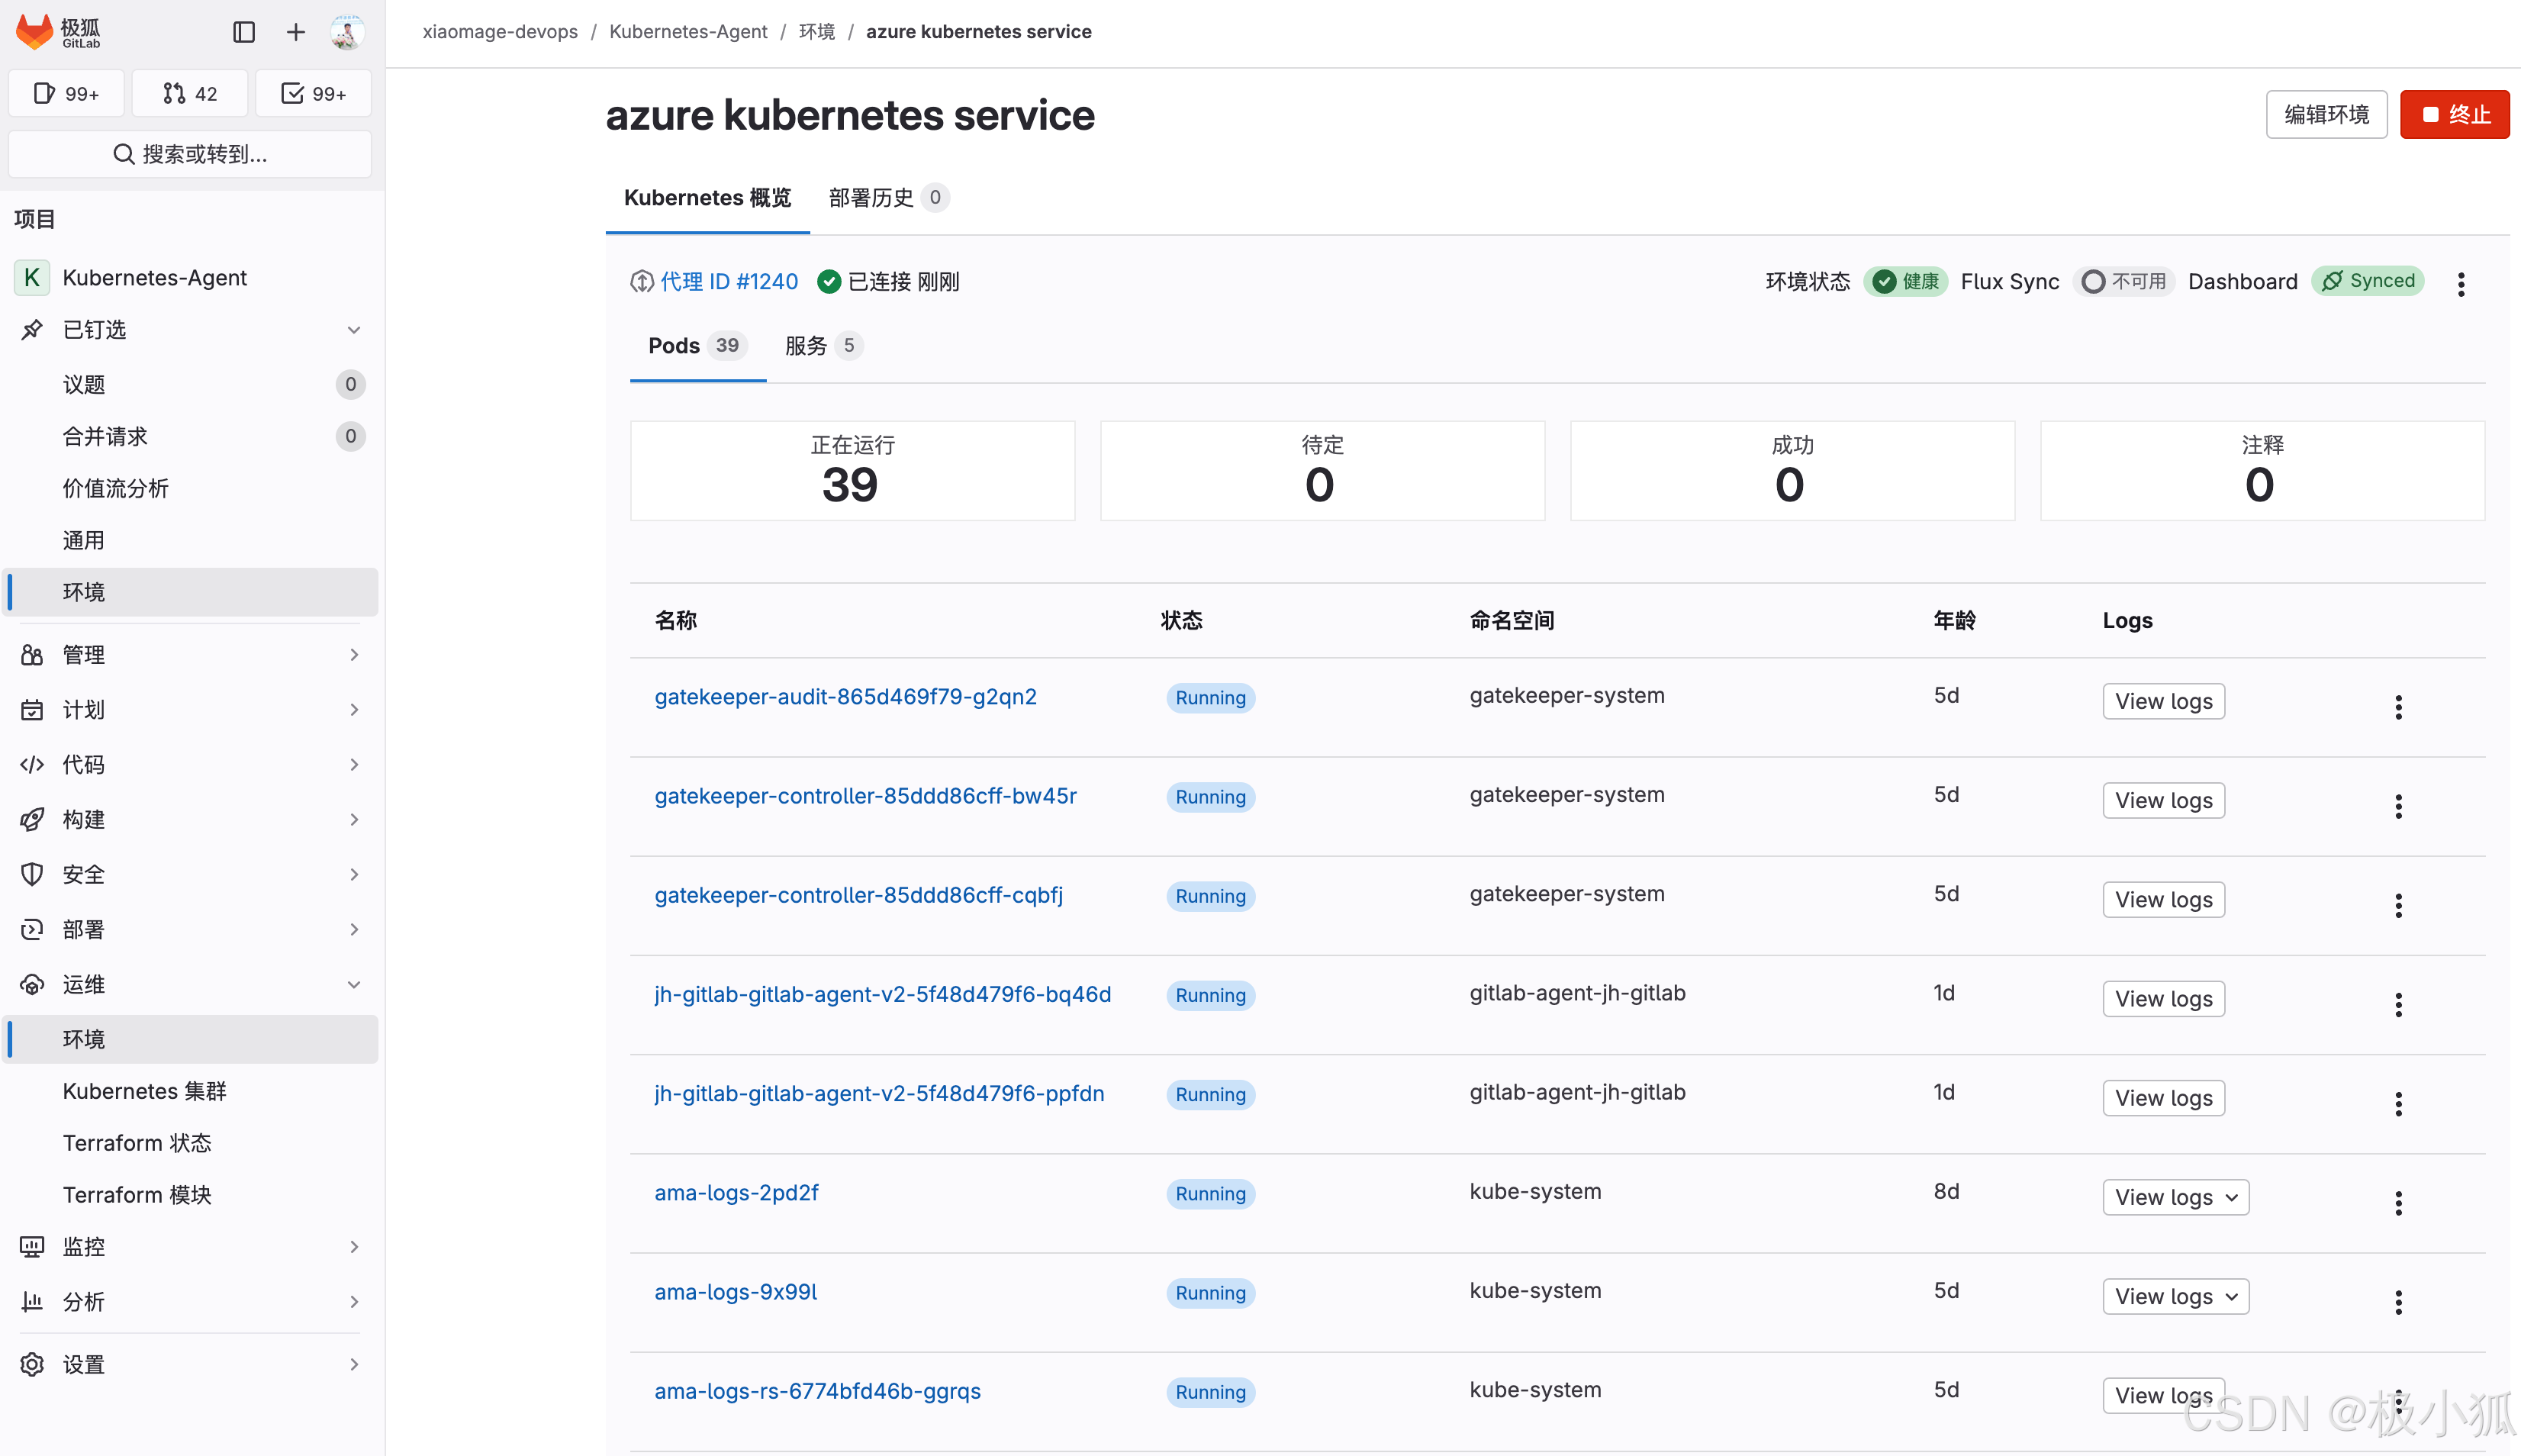
Task: Open 价值流分析 sidebar item
Action: (190, 488)
